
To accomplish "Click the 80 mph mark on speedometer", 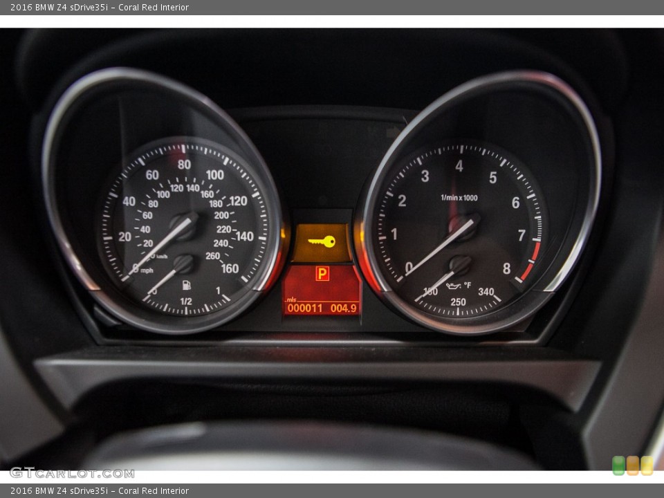I will pos(184,165).
